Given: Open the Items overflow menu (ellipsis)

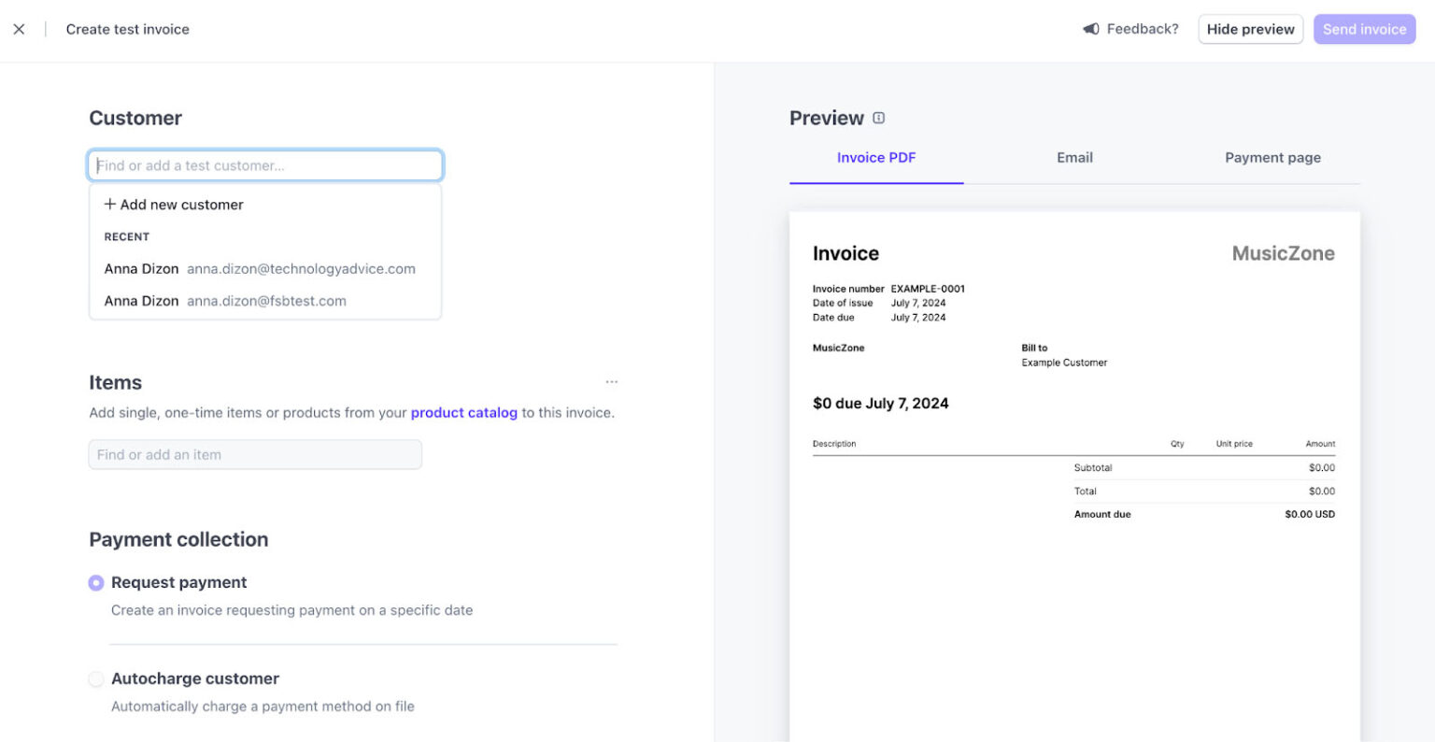Looking at the screenshot, I should tap(612, 381).
